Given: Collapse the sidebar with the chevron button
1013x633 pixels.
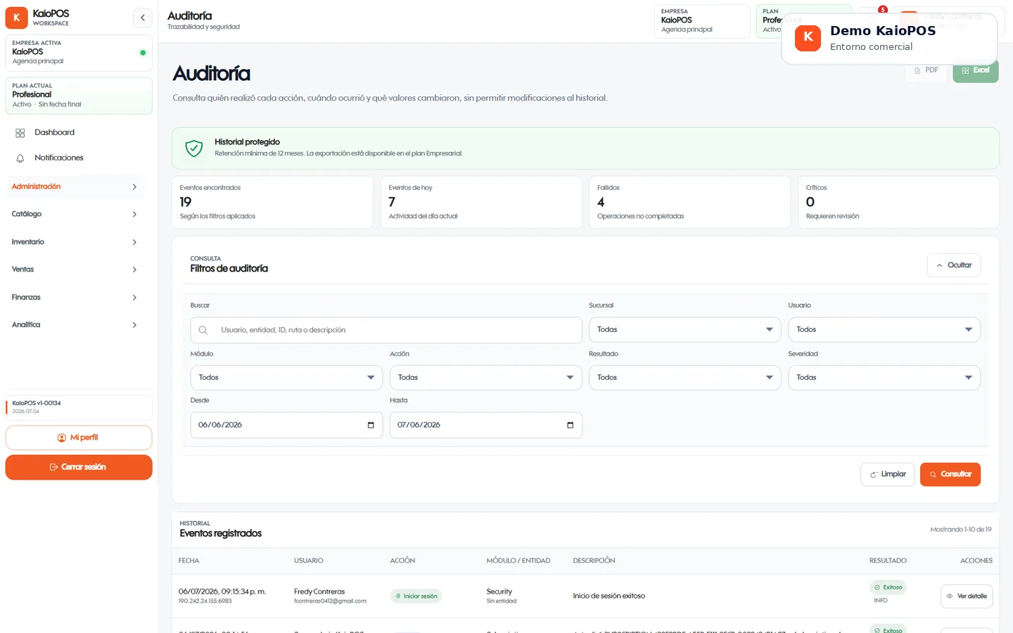Looking at the screenshot, I should pos(143,18).
